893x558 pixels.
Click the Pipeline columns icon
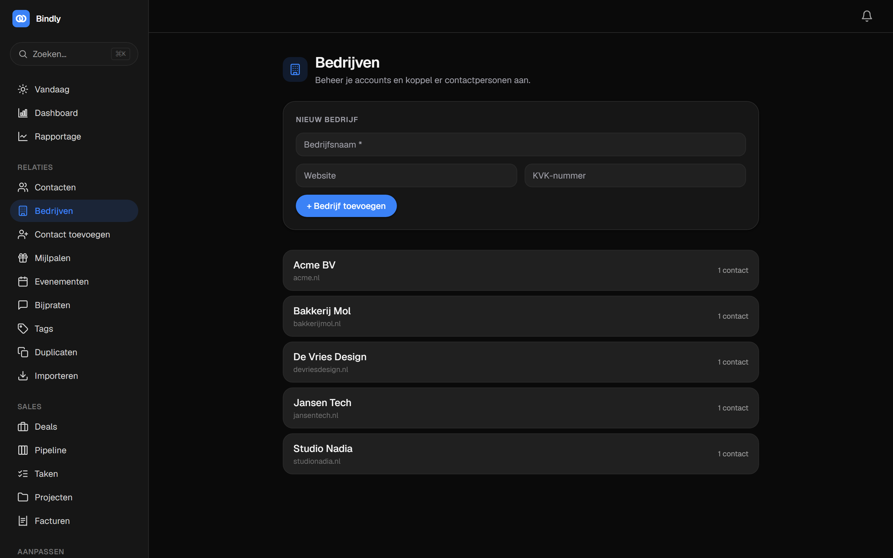[23, 450]
